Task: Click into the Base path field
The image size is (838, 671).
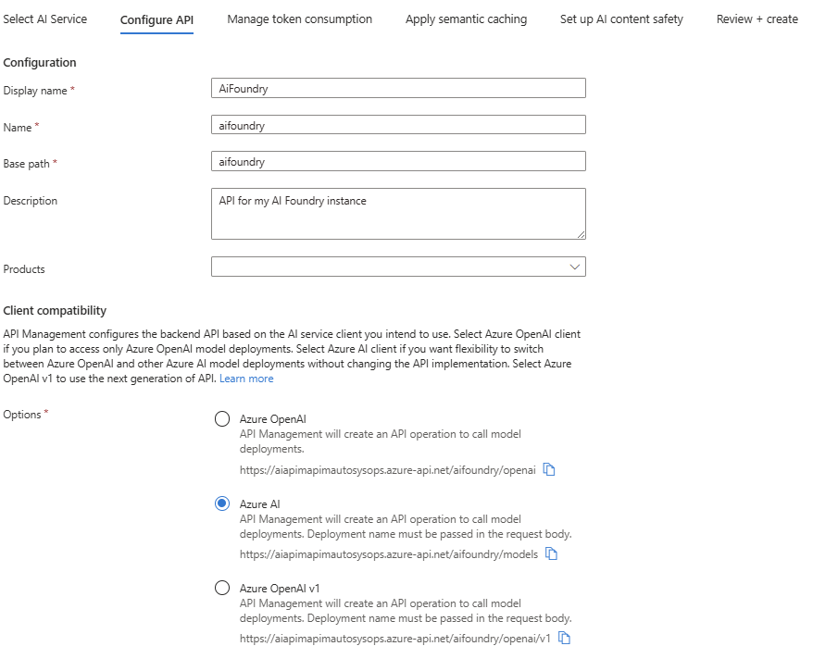Action: point(398,161)
